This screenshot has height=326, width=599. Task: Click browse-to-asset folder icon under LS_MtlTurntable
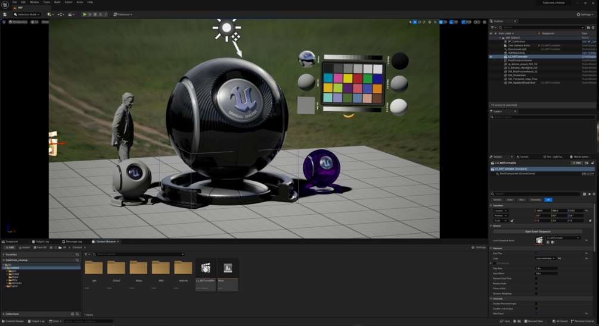tap(553, 242)
